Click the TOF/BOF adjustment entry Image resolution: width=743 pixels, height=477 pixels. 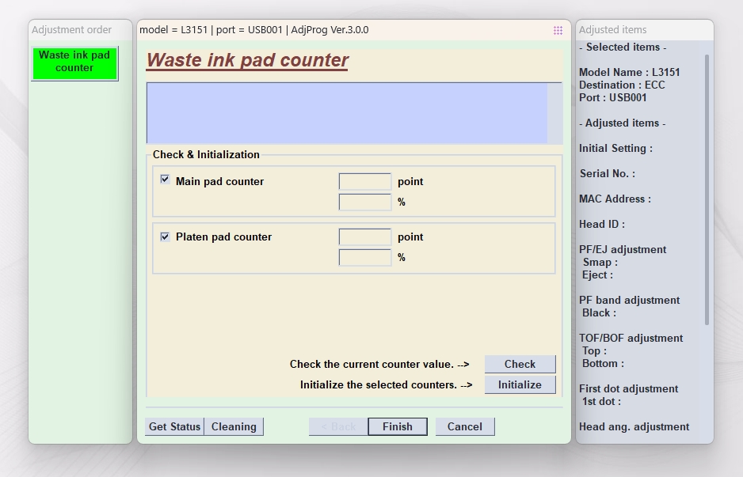(631, 339)
